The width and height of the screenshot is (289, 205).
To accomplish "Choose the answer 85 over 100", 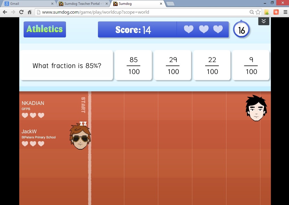I will pyautogui.click(x=133, y=65).
